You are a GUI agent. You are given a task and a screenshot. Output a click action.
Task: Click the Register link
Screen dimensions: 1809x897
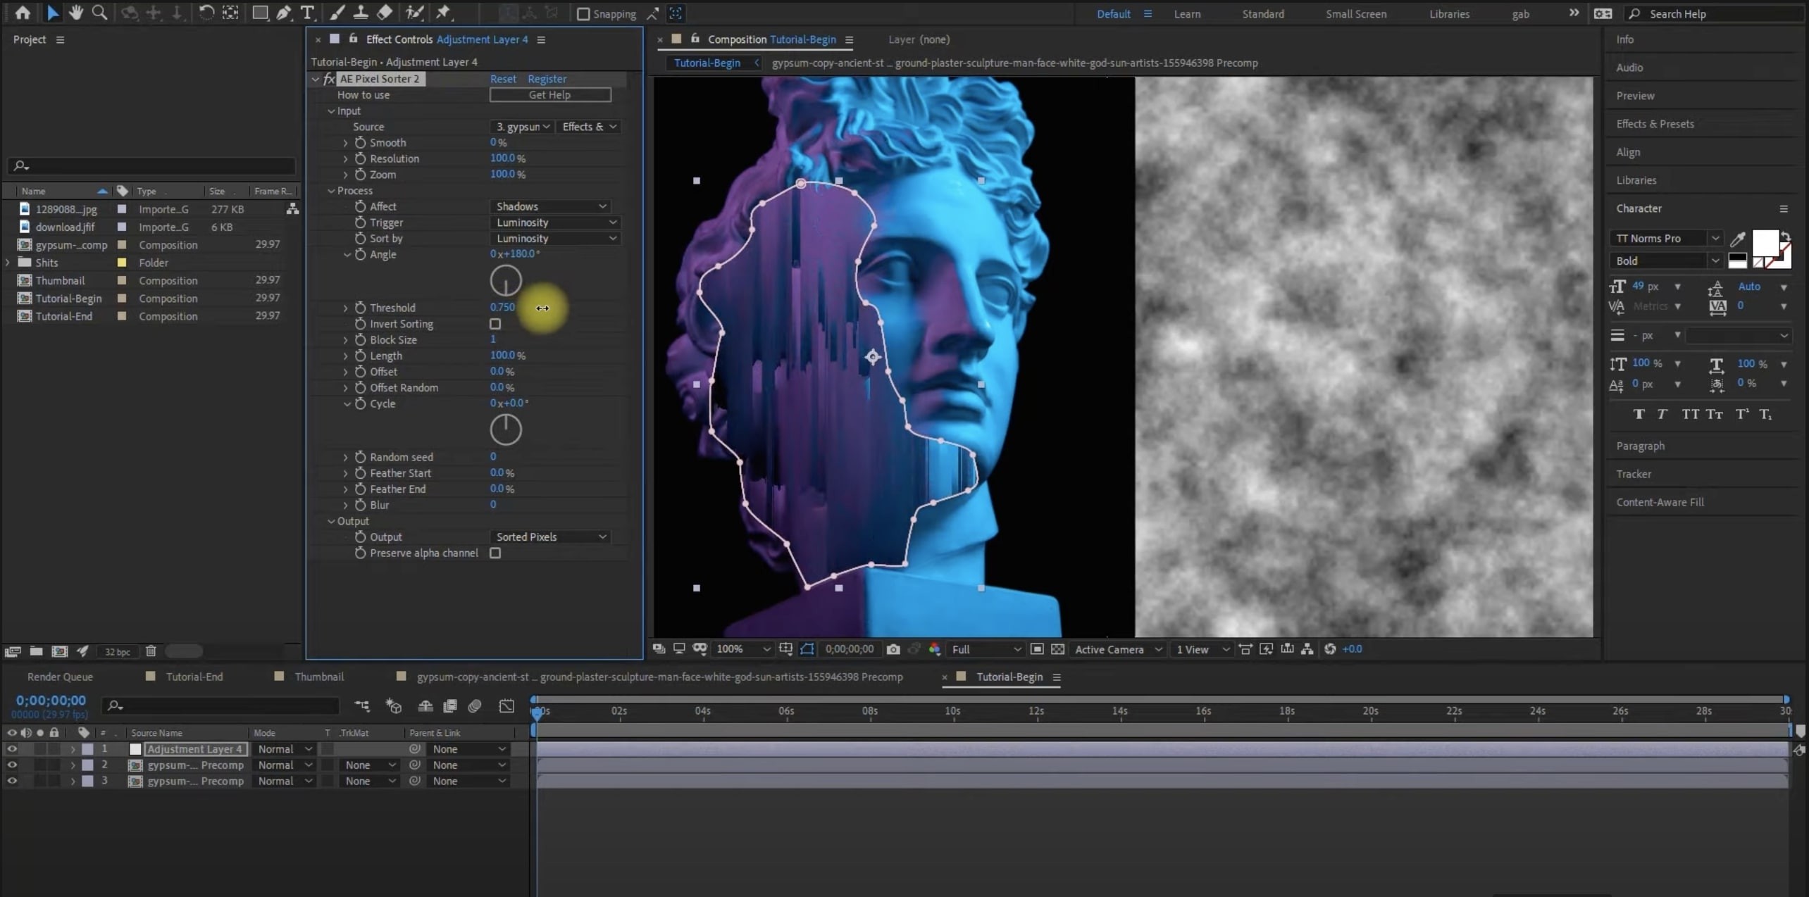click(x=547, y=79)
